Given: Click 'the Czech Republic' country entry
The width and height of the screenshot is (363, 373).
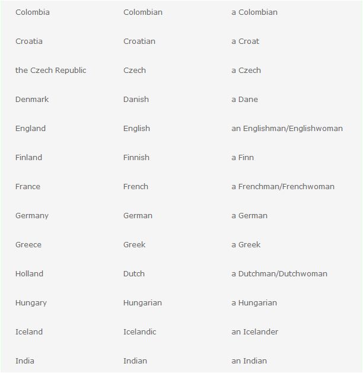Looking at the screenshot, I should click(x=51, y=71).
